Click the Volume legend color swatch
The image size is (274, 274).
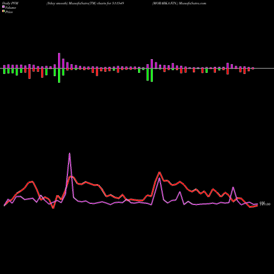coord(3,7)
